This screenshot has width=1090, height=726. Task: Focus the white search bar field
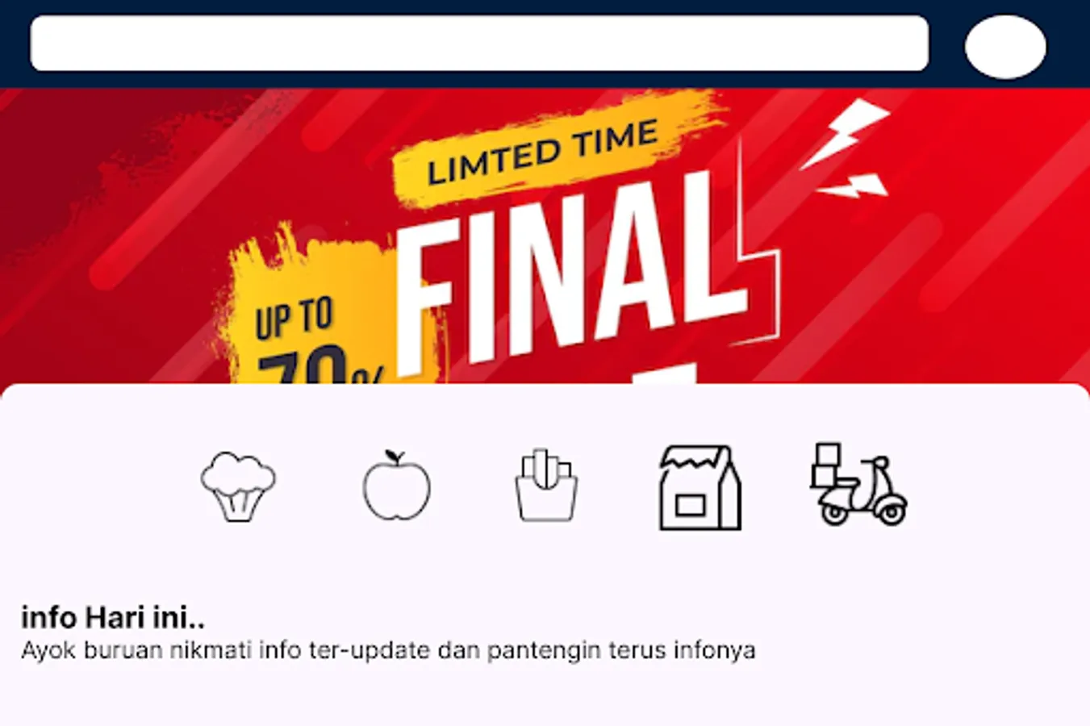pos(479,43)
